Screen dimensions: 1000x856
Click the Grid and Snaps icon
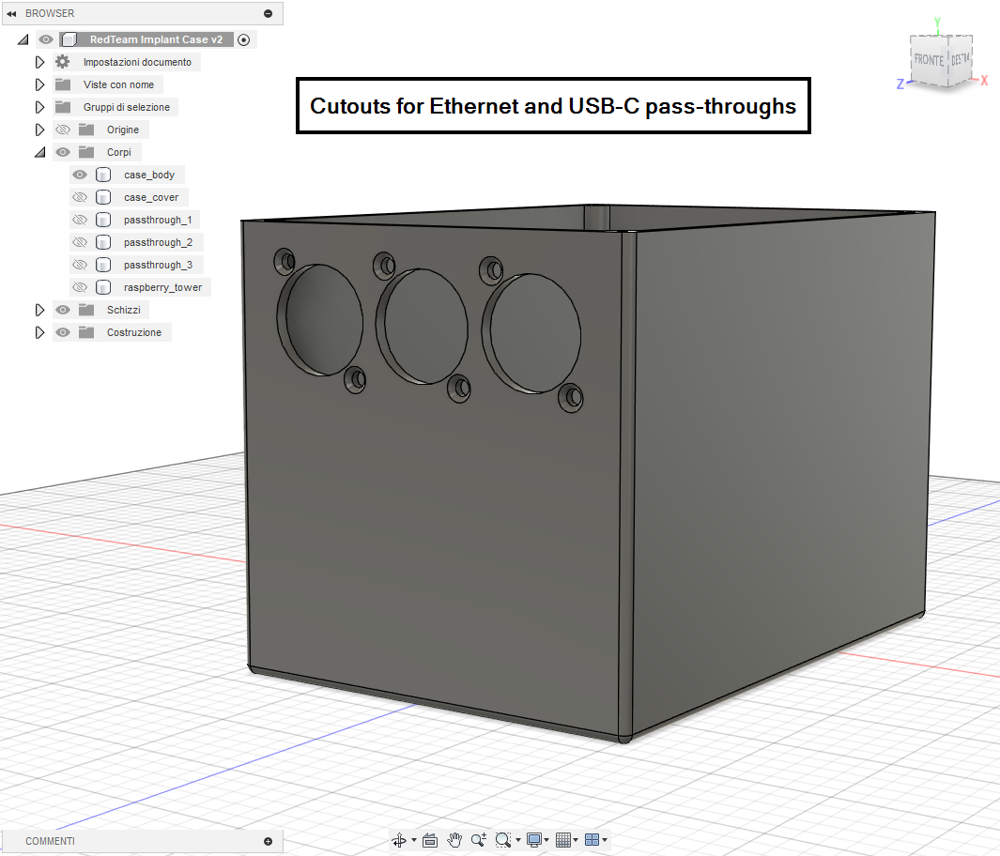pyautogui.click(x=563, y=840)
